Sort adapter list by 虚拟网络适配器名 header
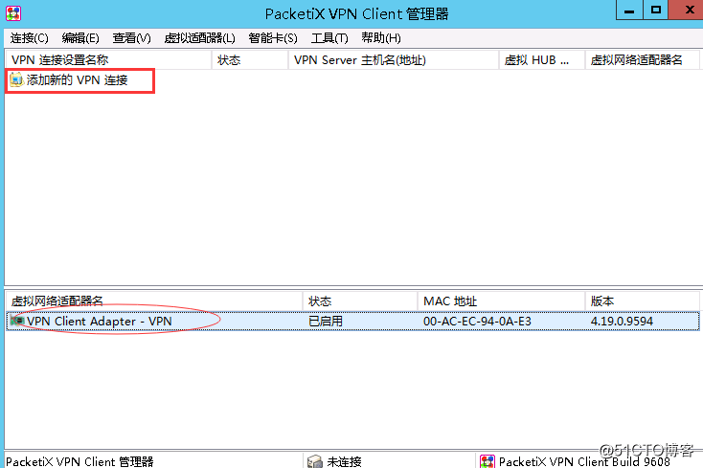 pyautogui.click(x=154, y=301)
